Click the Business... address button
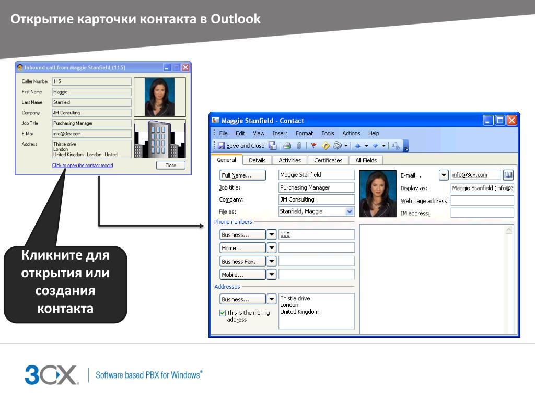The height and width of the screenshot is (401, 535). 242,299
